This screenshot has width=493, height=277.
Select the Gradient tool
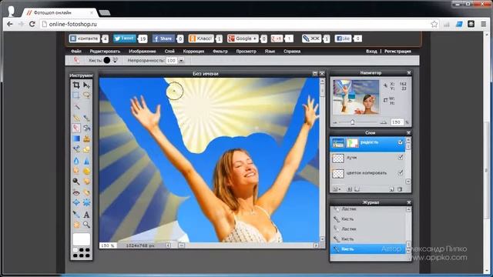click(76, 138)
